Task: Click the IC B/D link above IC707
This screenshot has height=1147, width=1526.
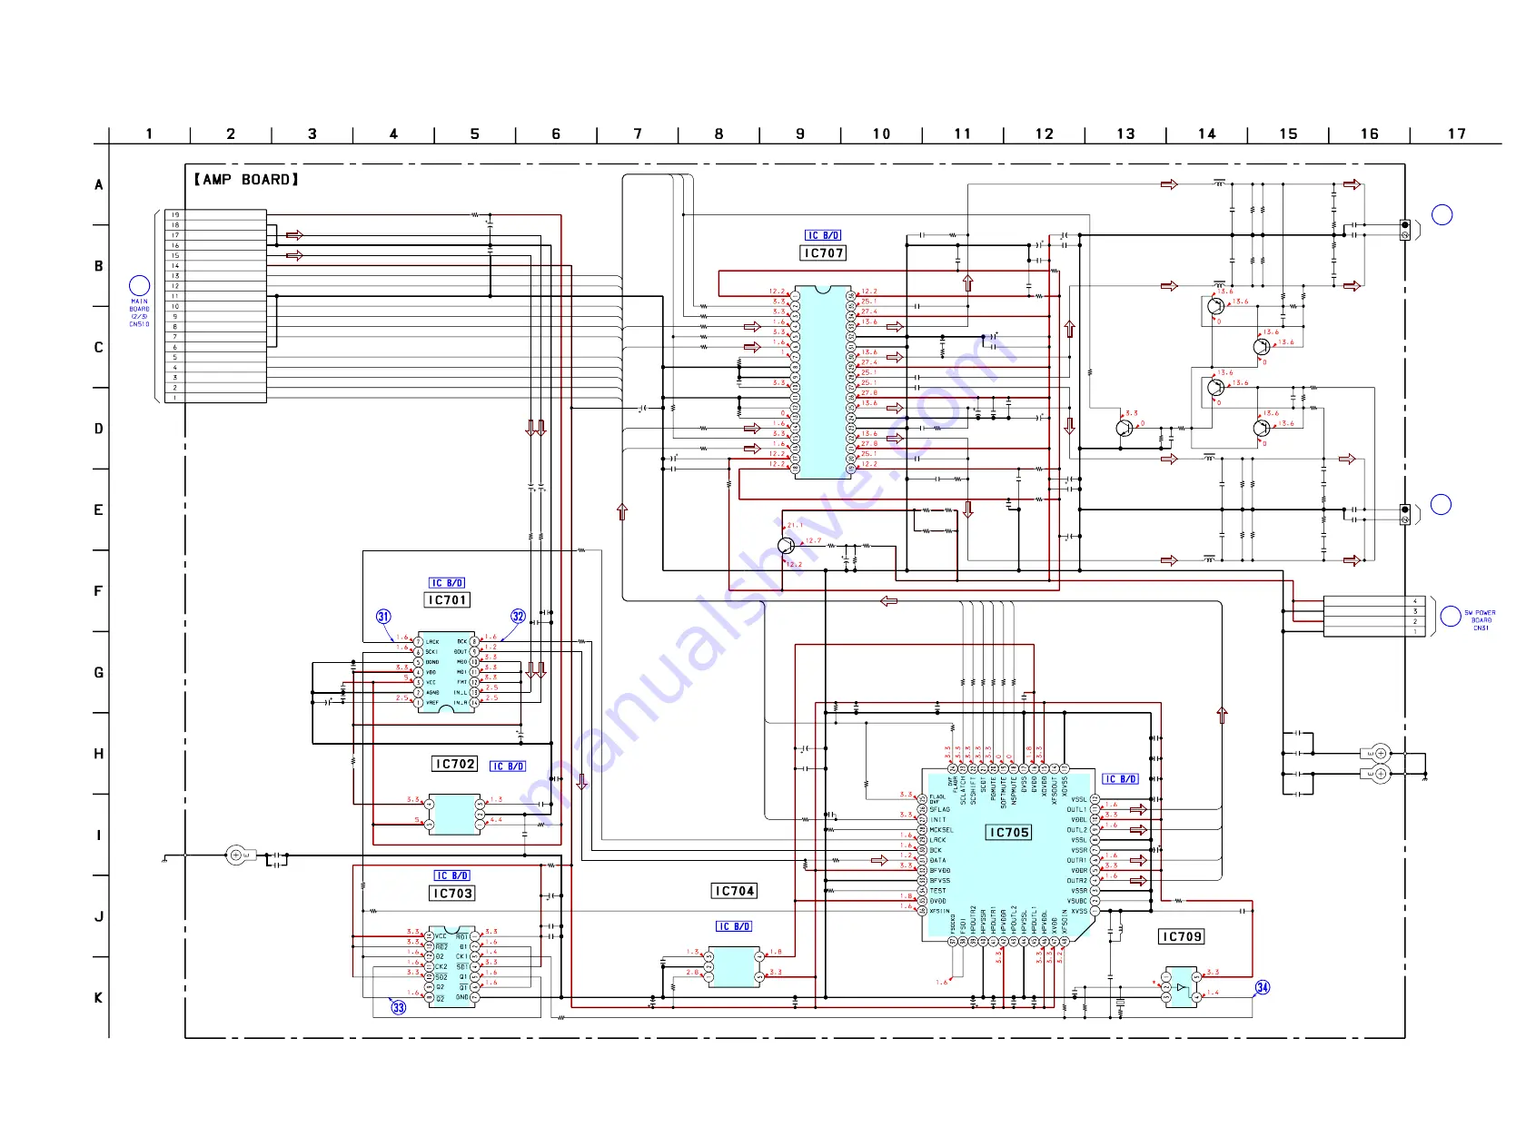Action: pyautogui.click(x=823, y=235)
